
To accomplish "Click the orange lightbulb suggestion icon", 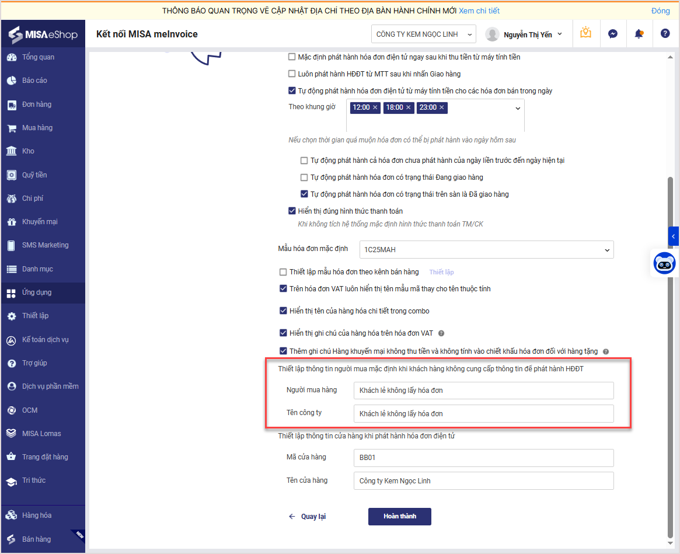I will (586, 33).
